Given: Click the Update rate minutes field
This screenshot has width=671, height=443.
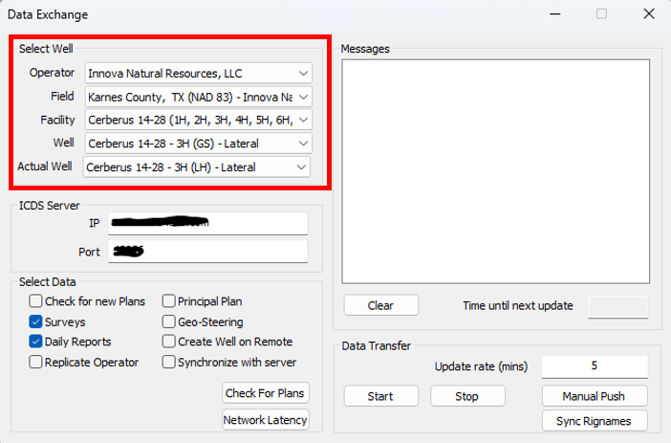Looking at the screenshot, I should pos(594,366).
